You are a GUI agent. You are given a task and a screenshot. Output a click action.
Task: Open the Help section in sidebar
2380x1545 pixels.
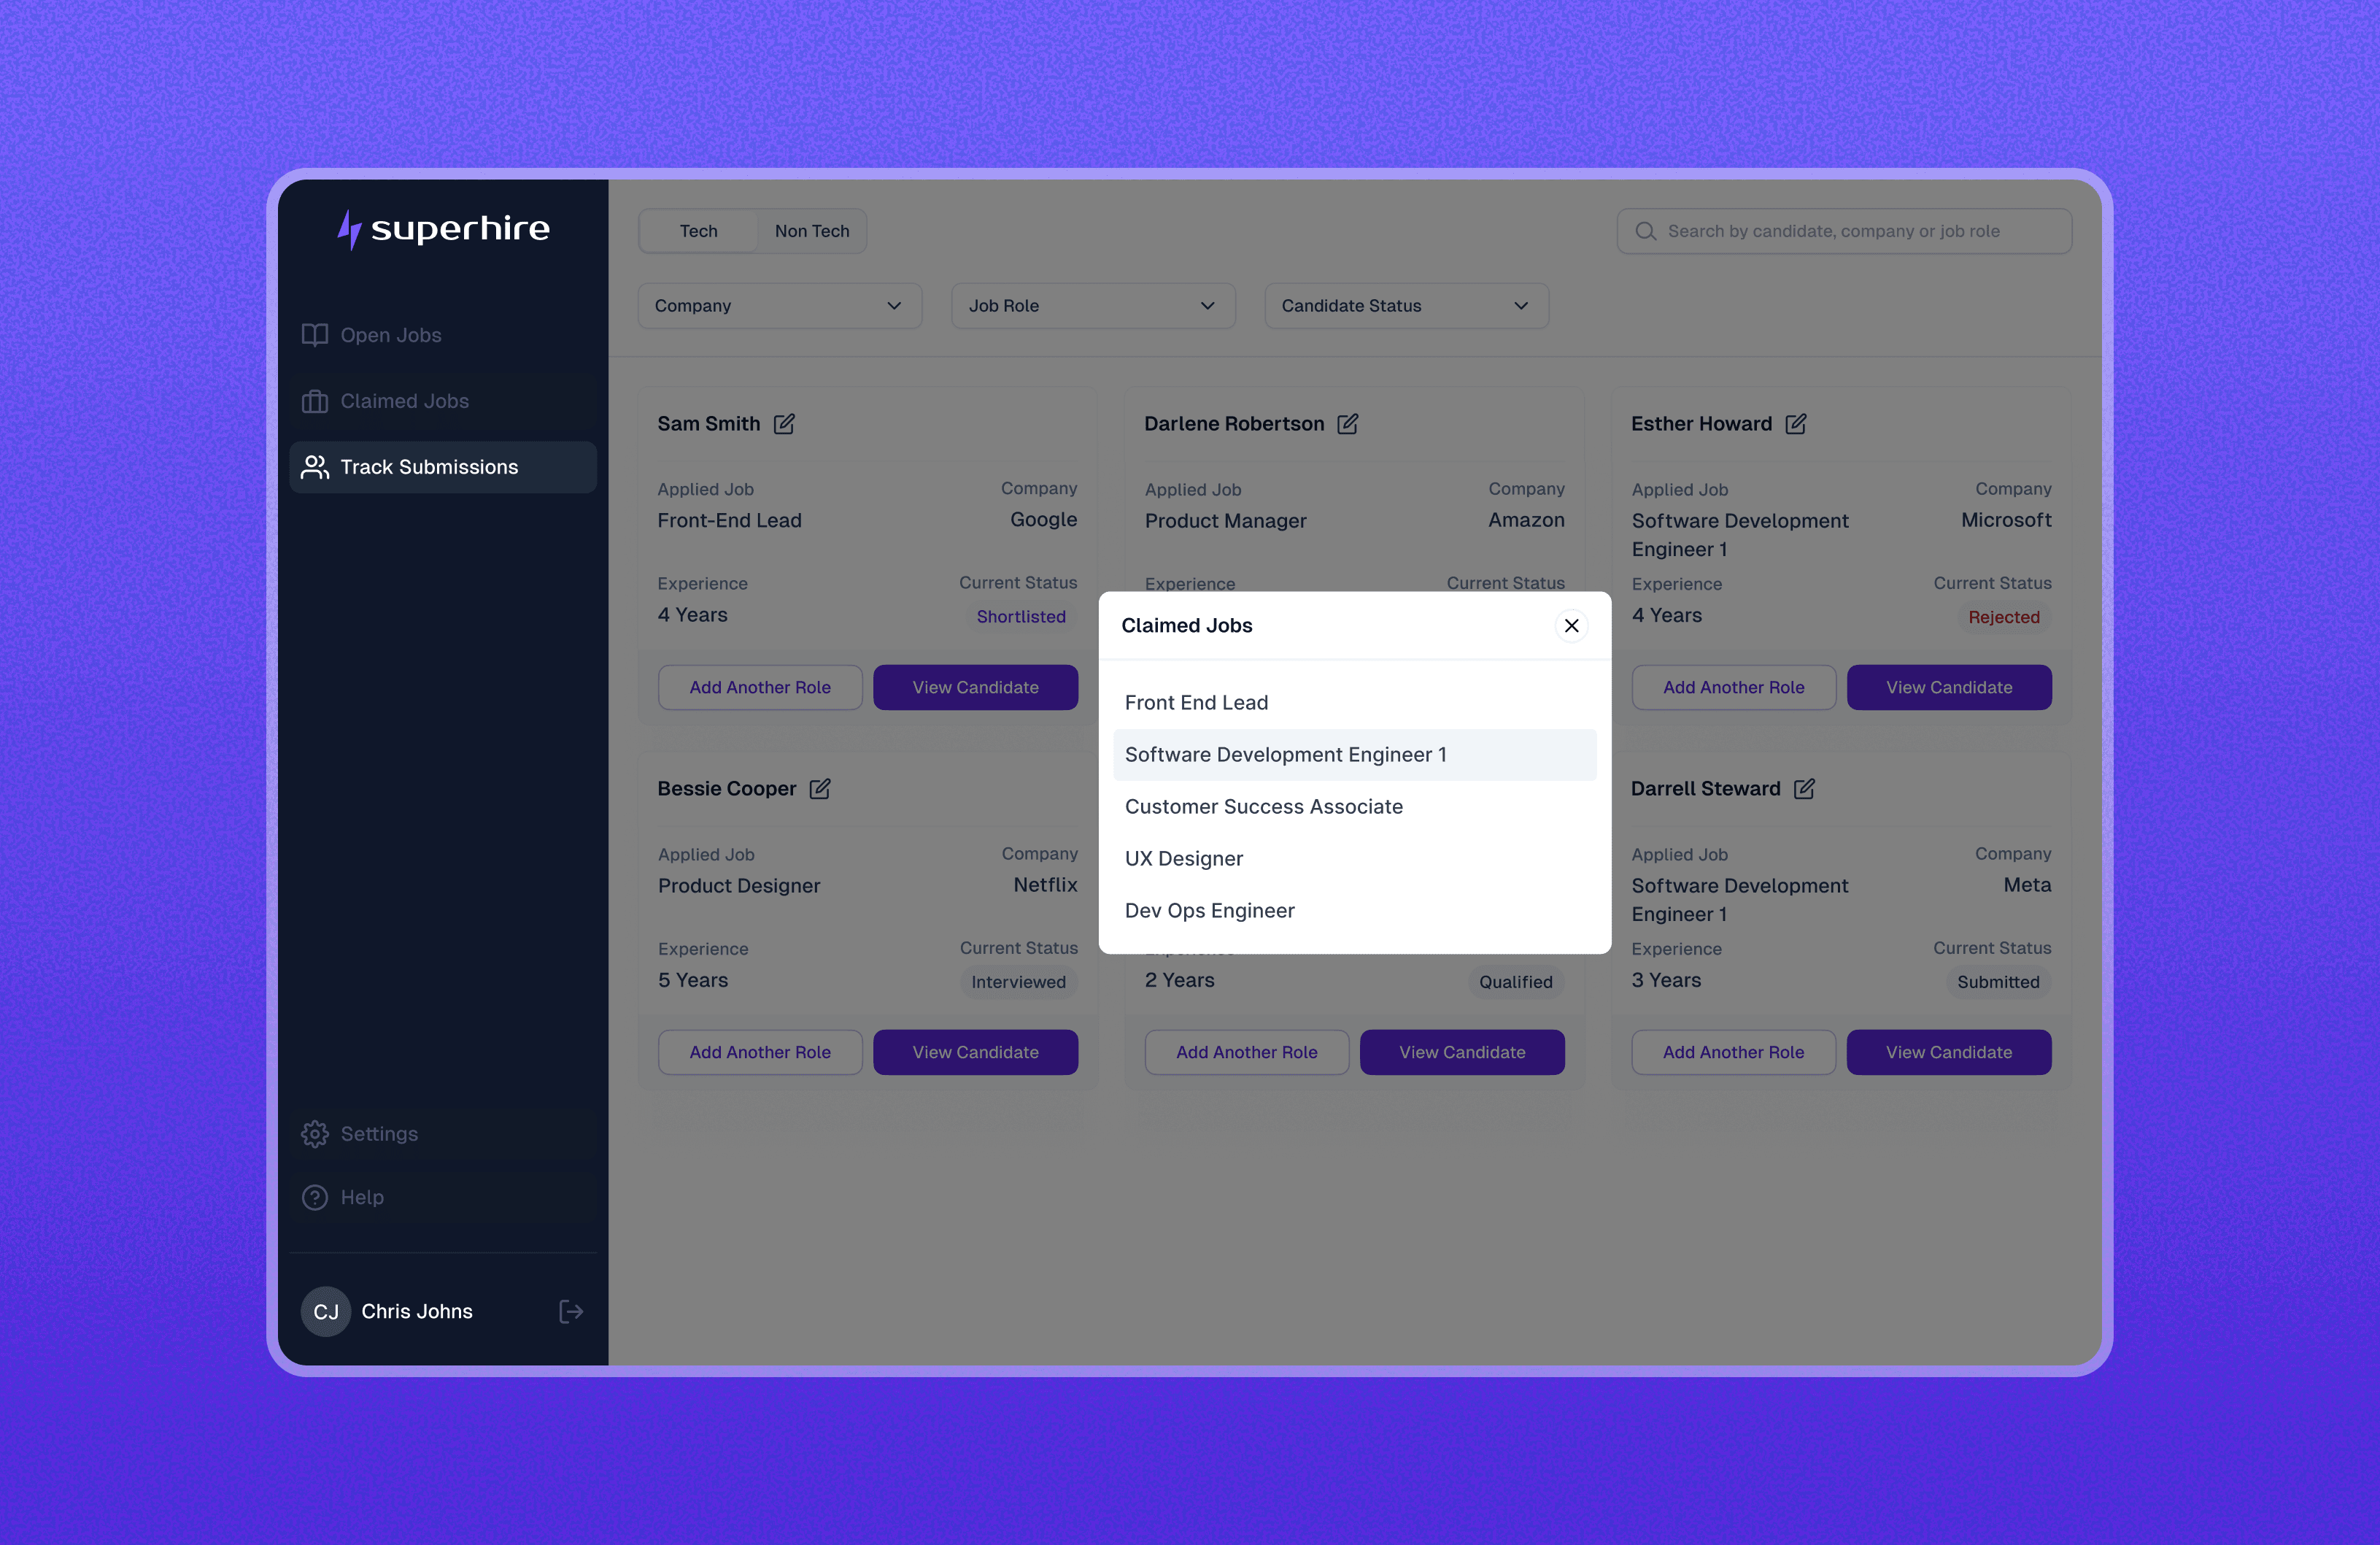(x=362, y=1197)
